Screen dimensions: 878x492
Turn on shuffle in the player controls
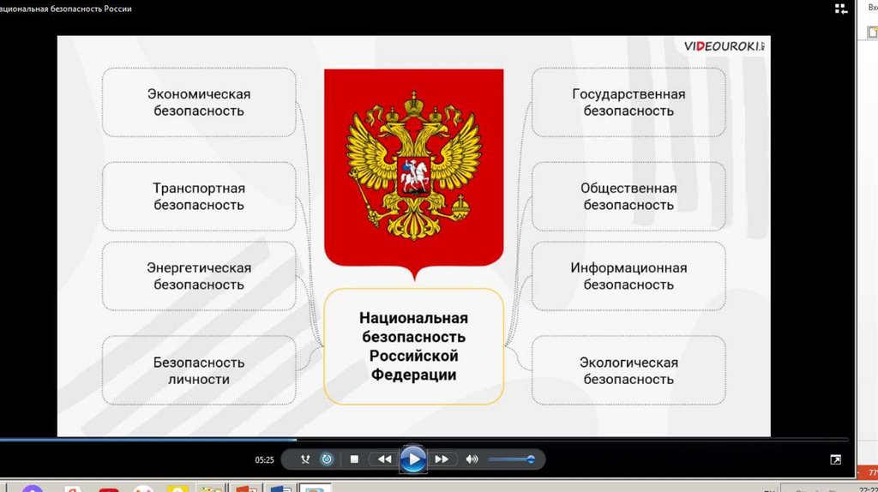[305, 459]
